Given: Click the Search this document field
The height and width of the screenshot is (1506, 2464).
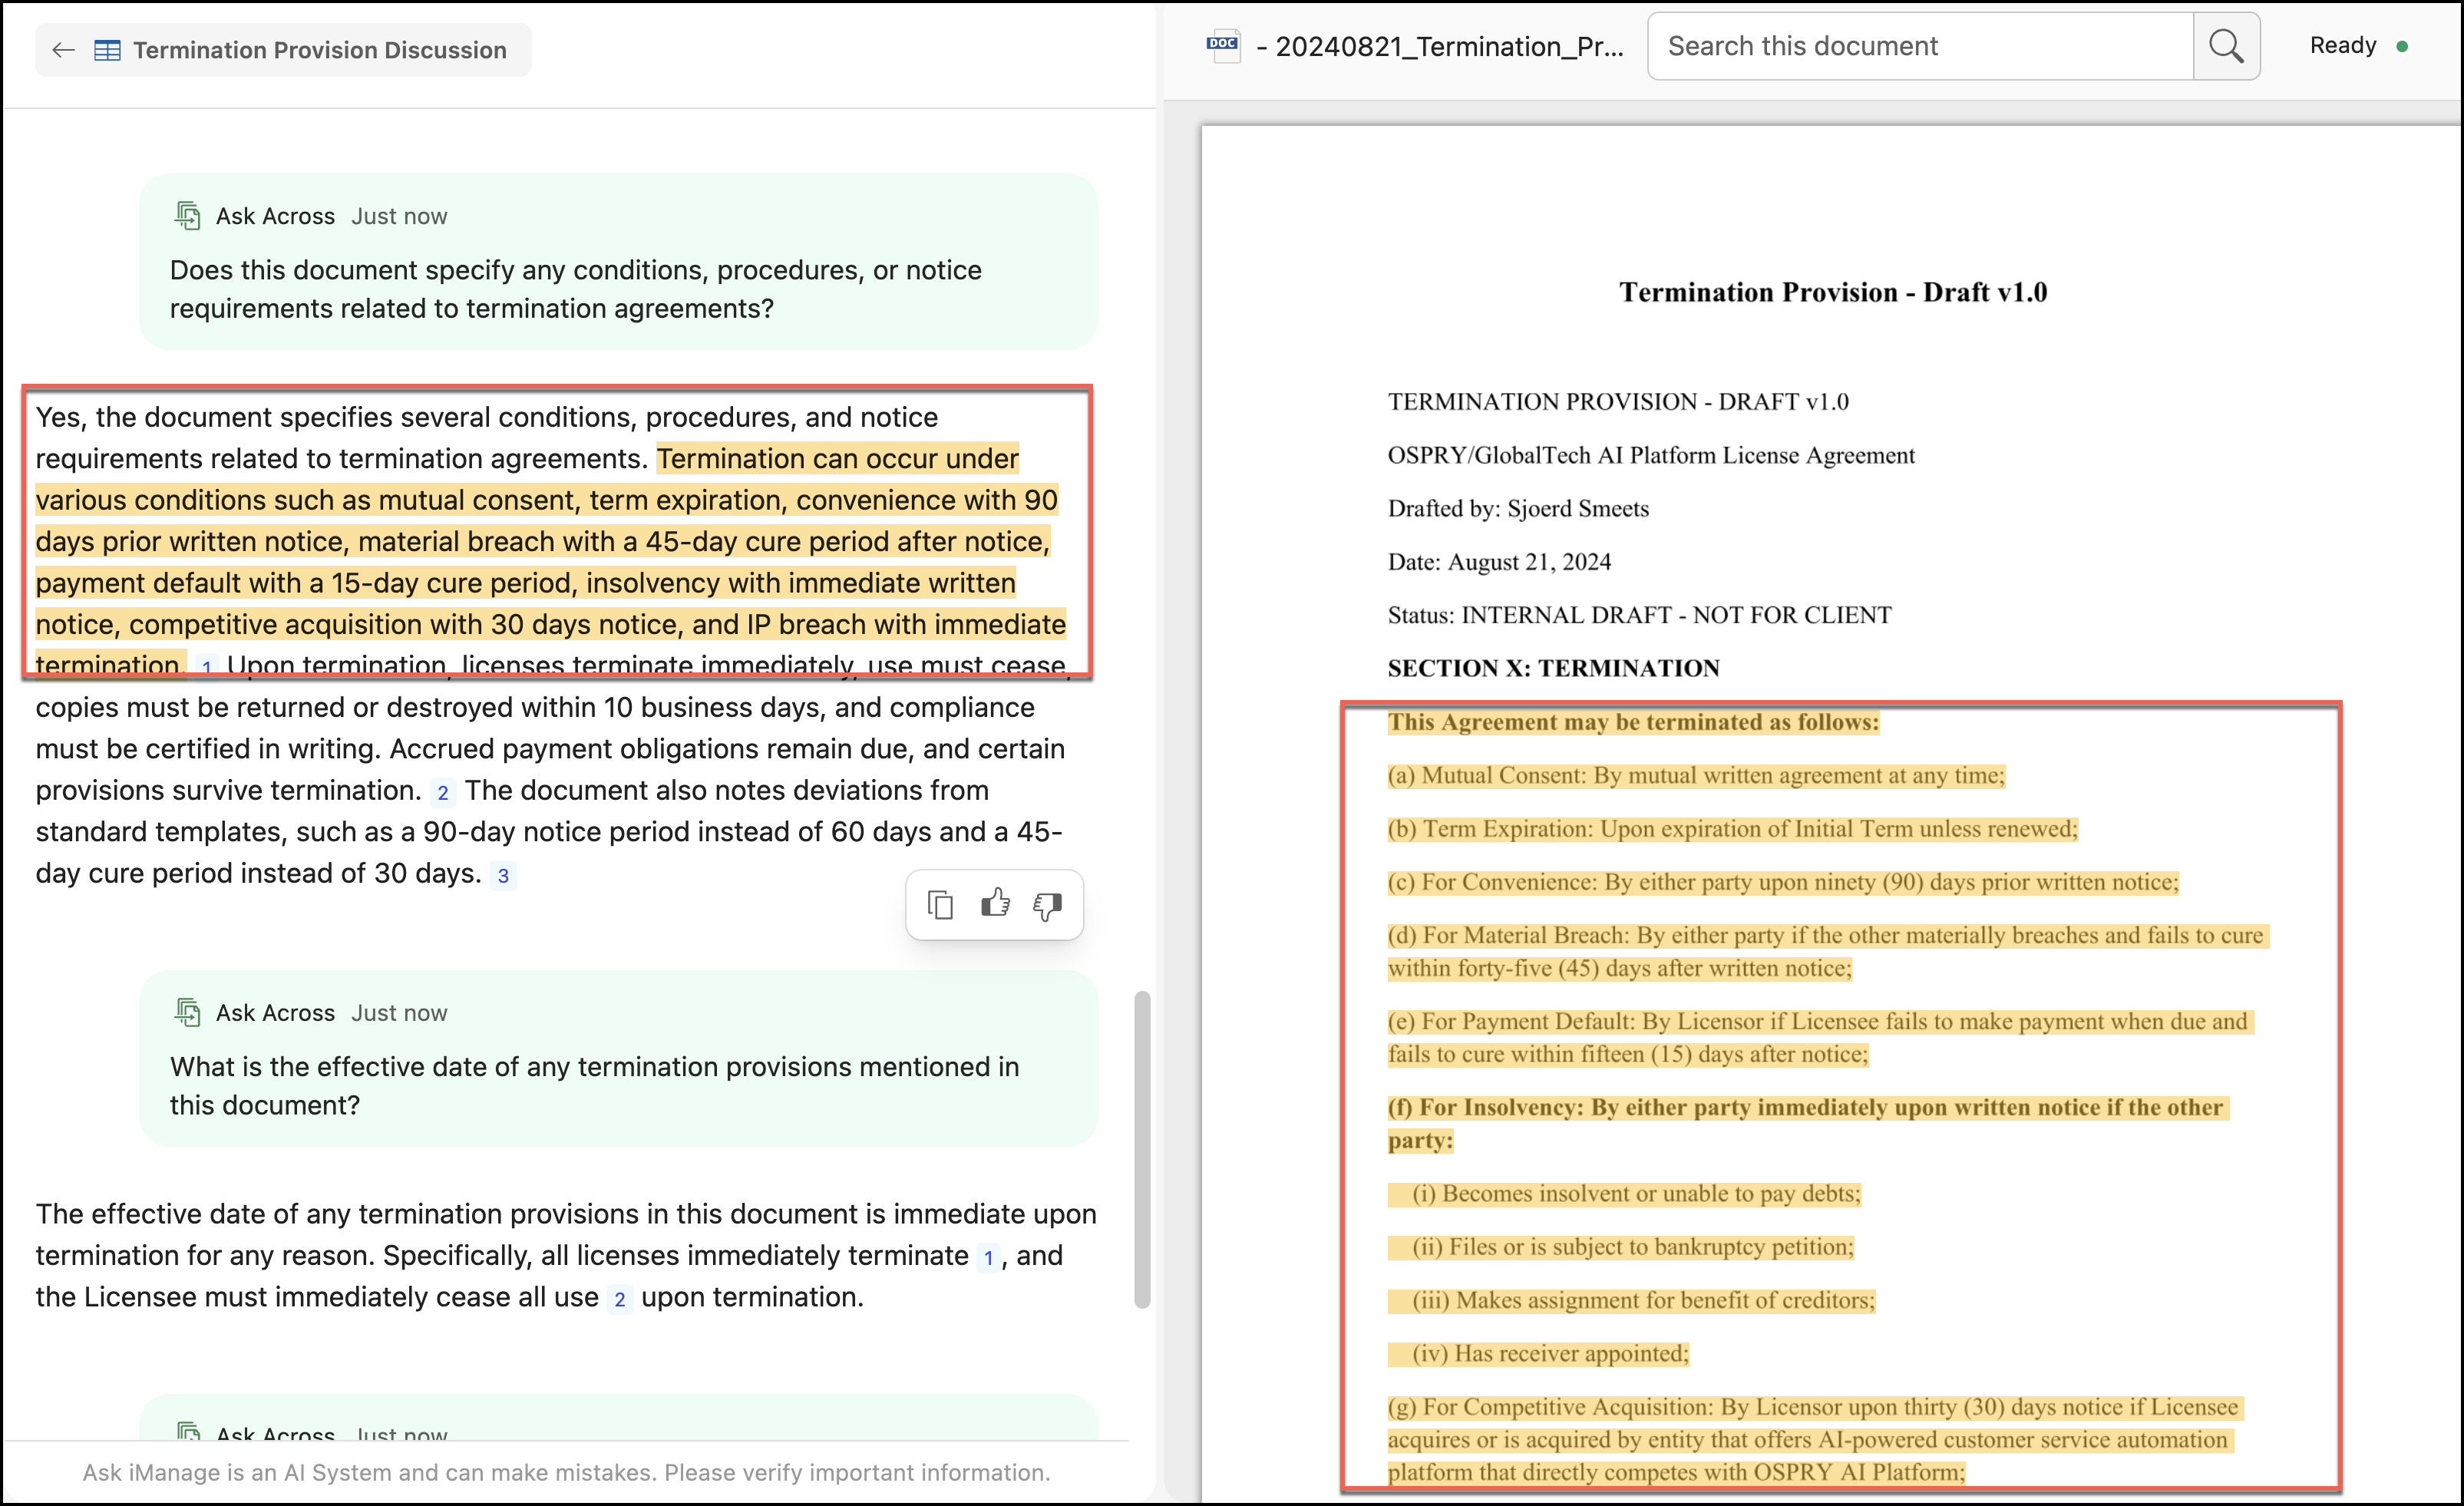Looking at the screenshot, I should (x=1920, y=46).
